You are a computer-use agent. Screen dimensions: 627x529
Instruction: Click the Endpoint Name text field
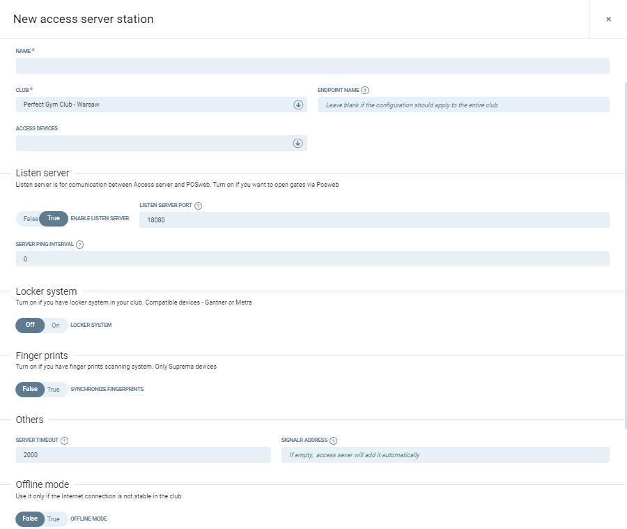click(x=463, y=105)
